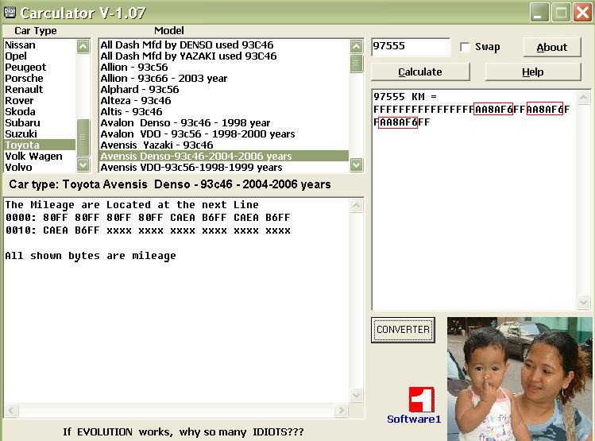Click the Carculator title bar app icon
Viewport: 595px width, 441px height.
(10, 13)
